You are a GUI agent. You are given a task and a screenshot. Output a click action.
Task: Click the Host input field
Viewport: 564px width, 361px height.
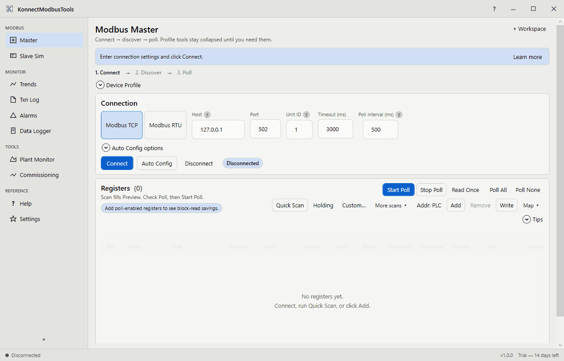coord(218,129)
